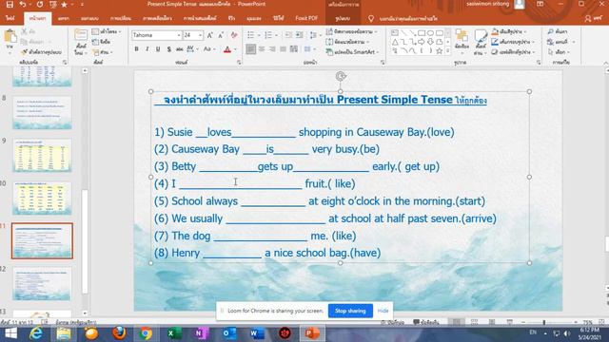The height and width of the screenshot is (342, 609).
Task: Open the Shape Outline dropdown
Action: click(514, 42)
